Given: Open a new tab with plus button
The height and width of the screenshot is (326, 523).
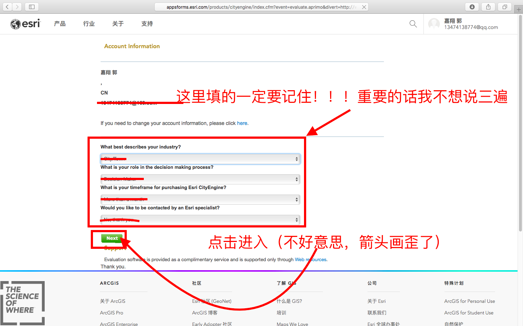Looking at the screenshot, I should tap(519, 9).
